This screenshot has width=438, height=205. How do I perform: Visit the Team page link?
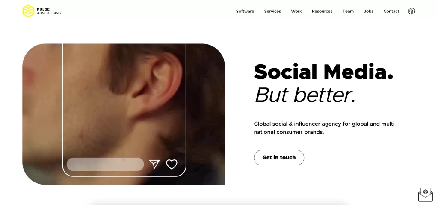(348, 12)
